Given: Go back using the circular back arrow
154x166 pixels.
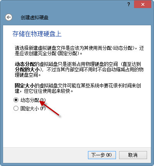Looking at the screenshot, I should pos(9,17).
